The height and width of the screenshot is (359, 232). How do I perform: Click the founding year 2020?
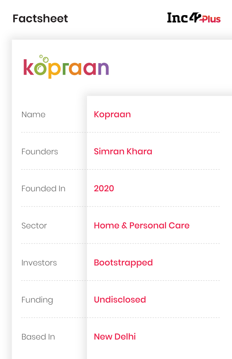pos(104,189)
